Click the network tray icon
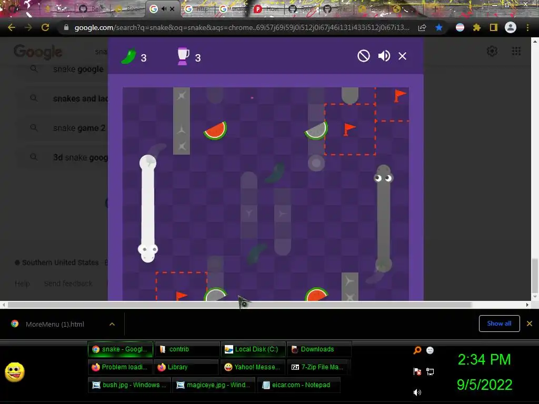Screen dimensions: 539x404 point(430,371)
